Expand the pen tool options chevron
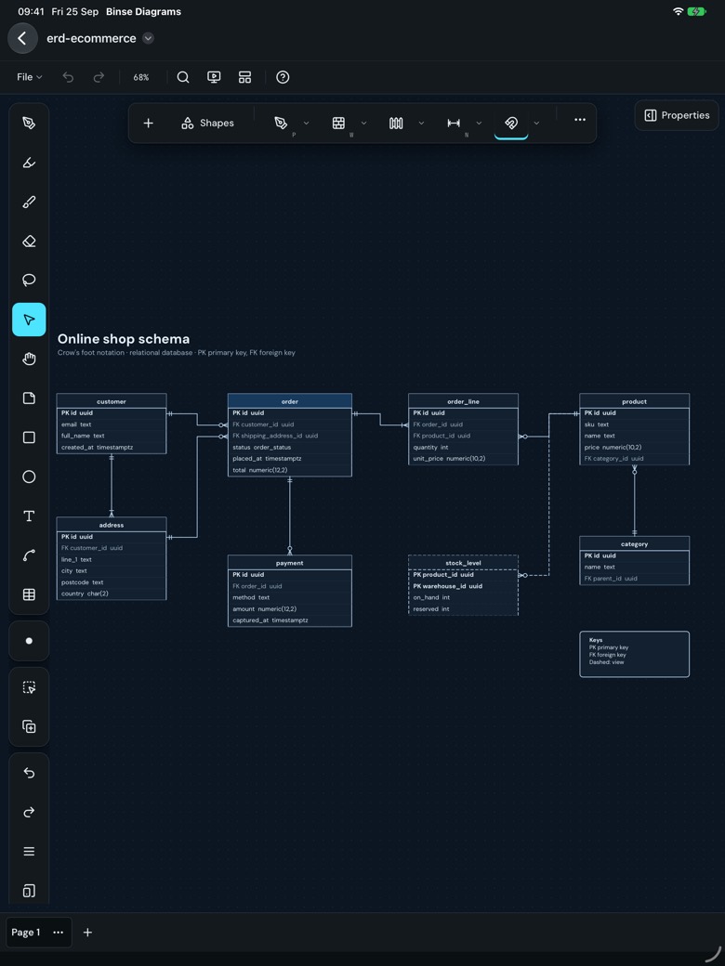 pos(307,124)
